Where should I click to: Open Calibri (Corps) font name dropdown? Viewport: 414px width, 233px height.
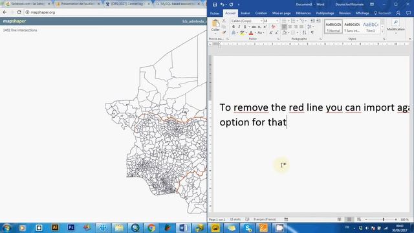pos(261,21)
